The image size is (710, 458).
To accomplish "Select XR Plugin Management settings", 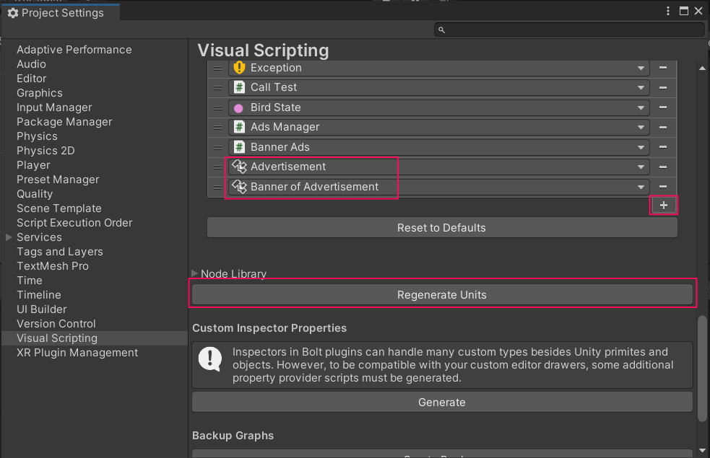I will point(77,353).
